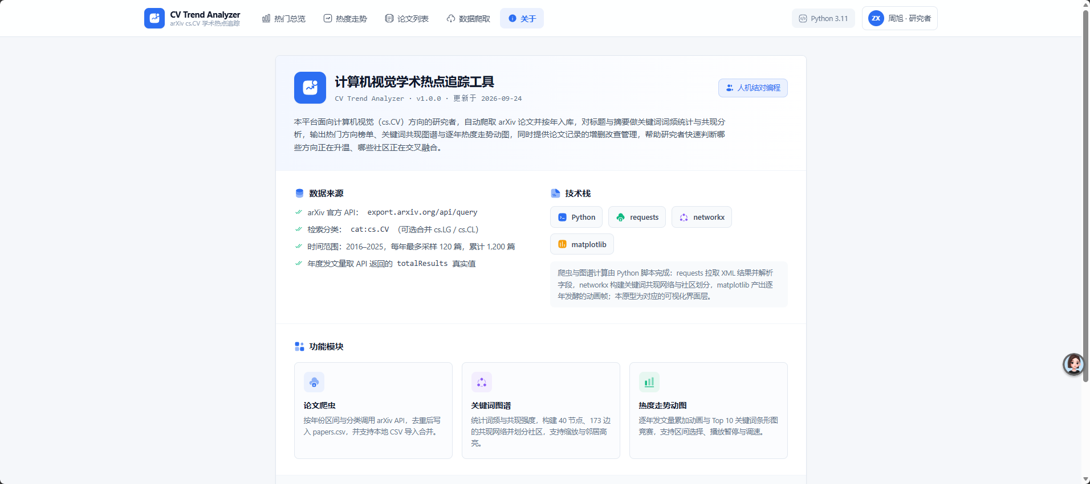Viewport: 1090px width, 484px height.
Task: Open the 周旭 · 研究者 user profile
Action: click(900, 18)
